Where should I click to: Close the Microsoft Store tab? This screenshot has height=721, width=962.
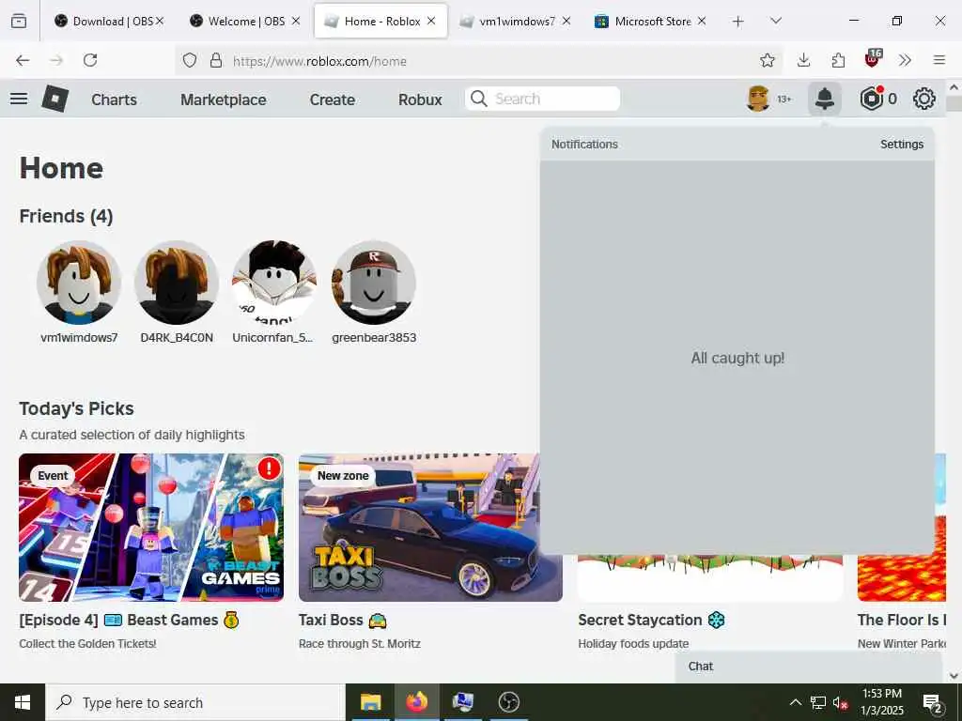[x=701, y=22]
